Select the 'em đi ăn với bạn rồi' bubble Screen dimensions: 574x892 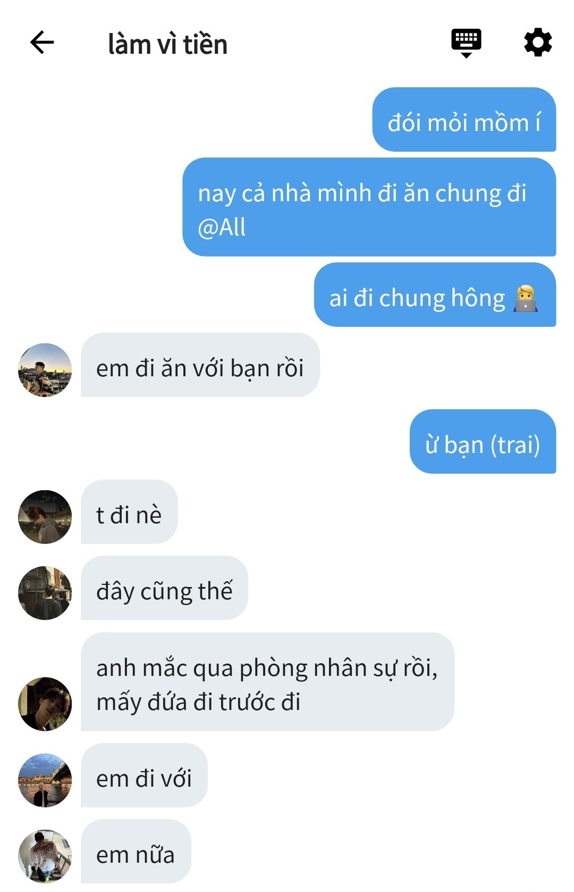[x=200, y=365]
